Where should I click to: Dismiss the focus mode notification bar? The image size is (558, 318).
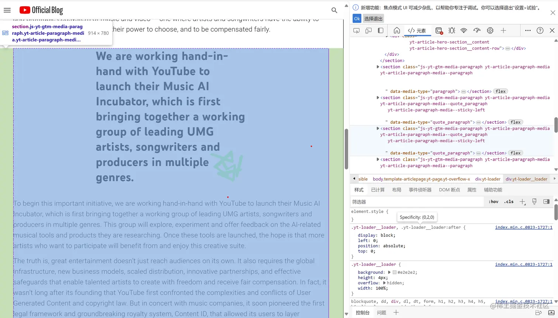click(x=553, y=13)
